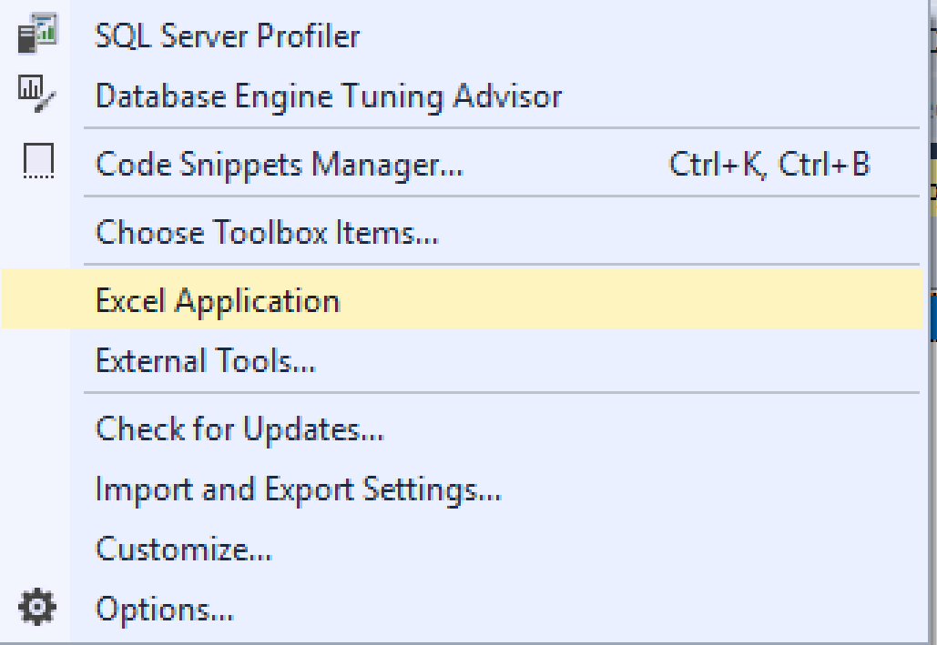The width and height of the screenshot is (937, 645).
Task: Open Database Engine Tuning Advisor
Action: pyautogui.click(x=328, y=96)
